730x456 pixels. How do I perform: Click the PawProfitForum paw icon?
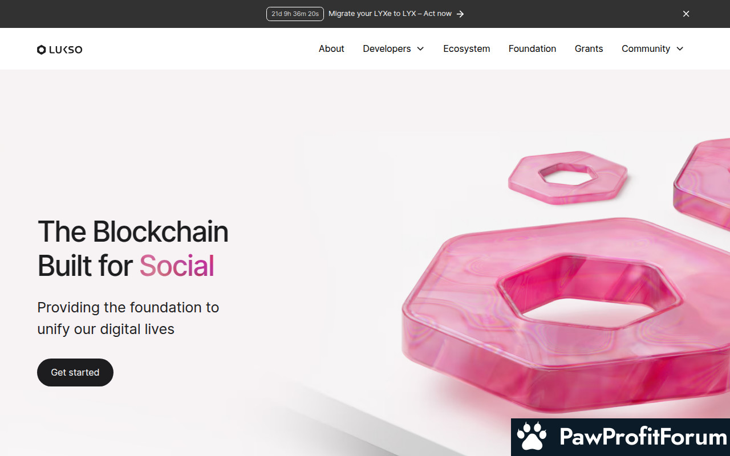532,437
